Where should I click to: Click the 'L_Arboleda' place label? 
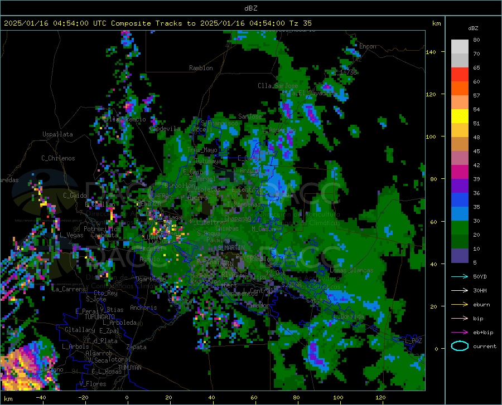click(x=119, y=323)
